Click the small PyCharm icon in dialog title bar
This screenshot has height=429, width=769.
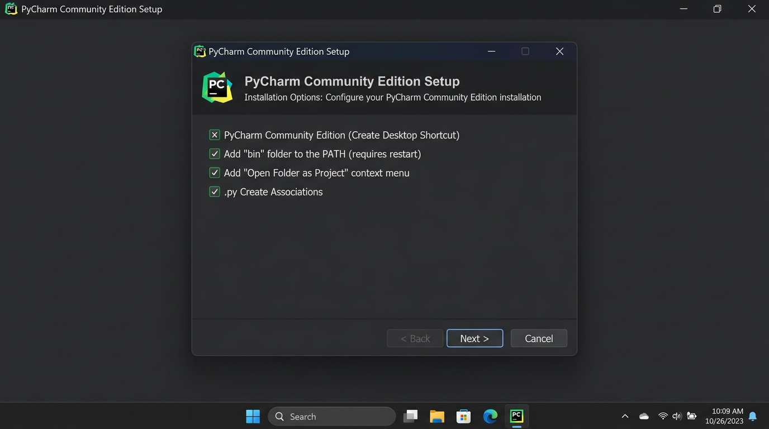[x=200, y=51]
